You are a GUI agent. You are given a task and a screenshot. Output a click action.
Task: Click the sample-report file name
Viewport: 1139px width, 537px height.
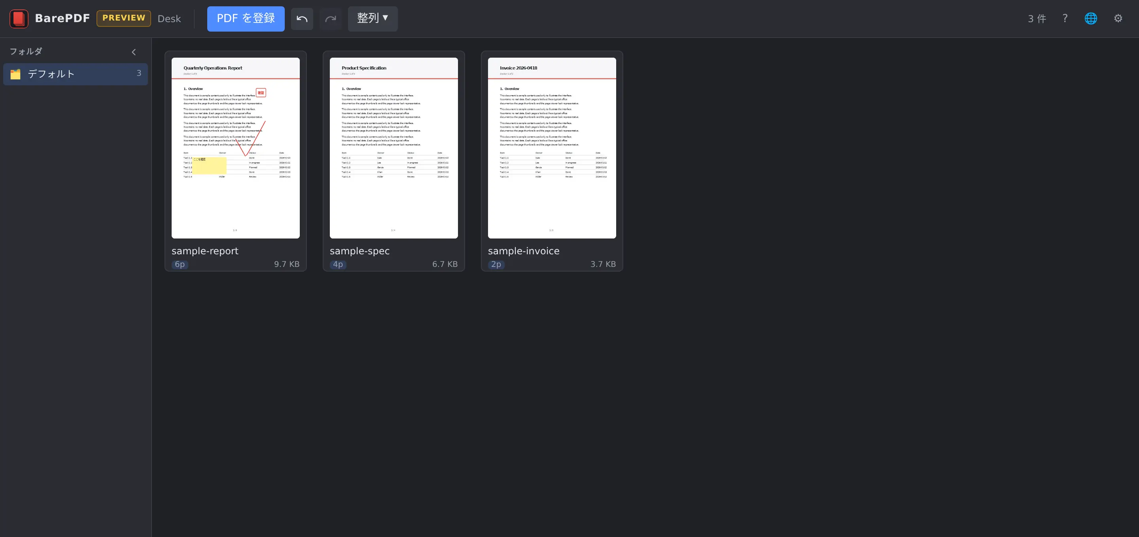(x=205, y=251)
